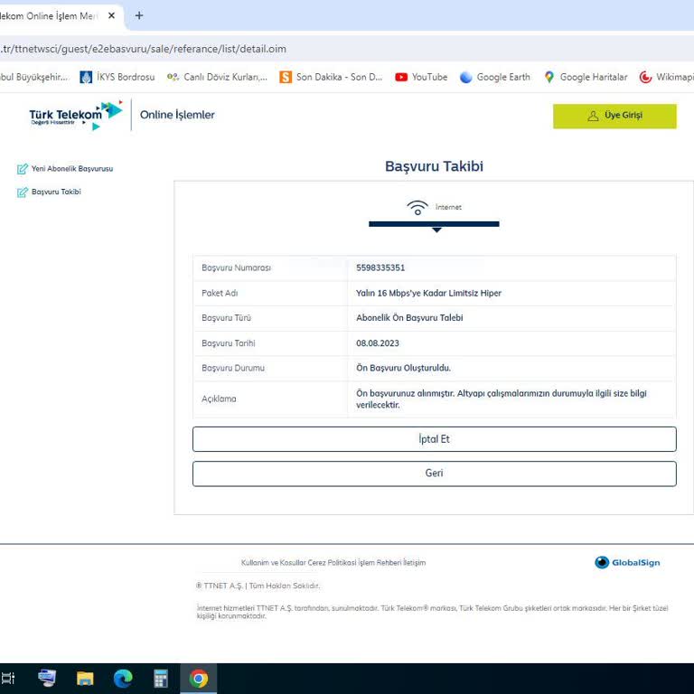Click the package name Yalın 16 Mbps'ye Kadar

428,293
